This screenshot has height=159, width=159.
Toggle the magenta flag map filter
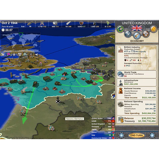[x=9, y=54]
